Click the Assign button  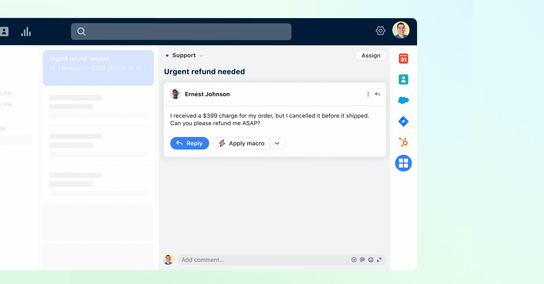click(x=371, y=55)
